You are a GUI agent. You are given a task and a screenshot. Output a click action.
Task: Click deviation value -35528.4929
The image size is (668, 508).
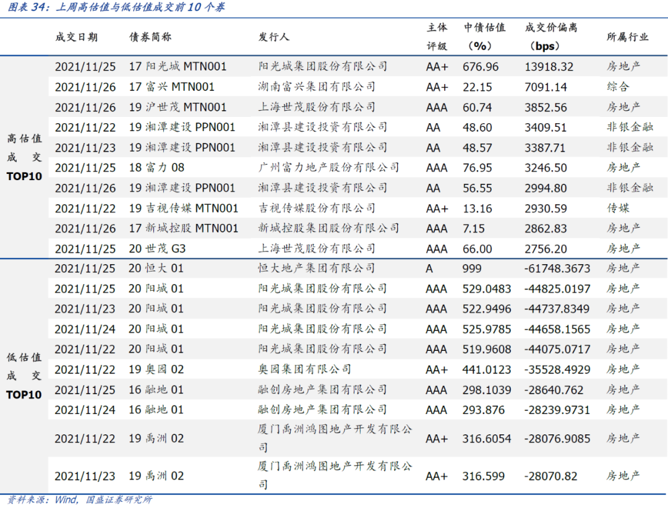pos(557,370)
